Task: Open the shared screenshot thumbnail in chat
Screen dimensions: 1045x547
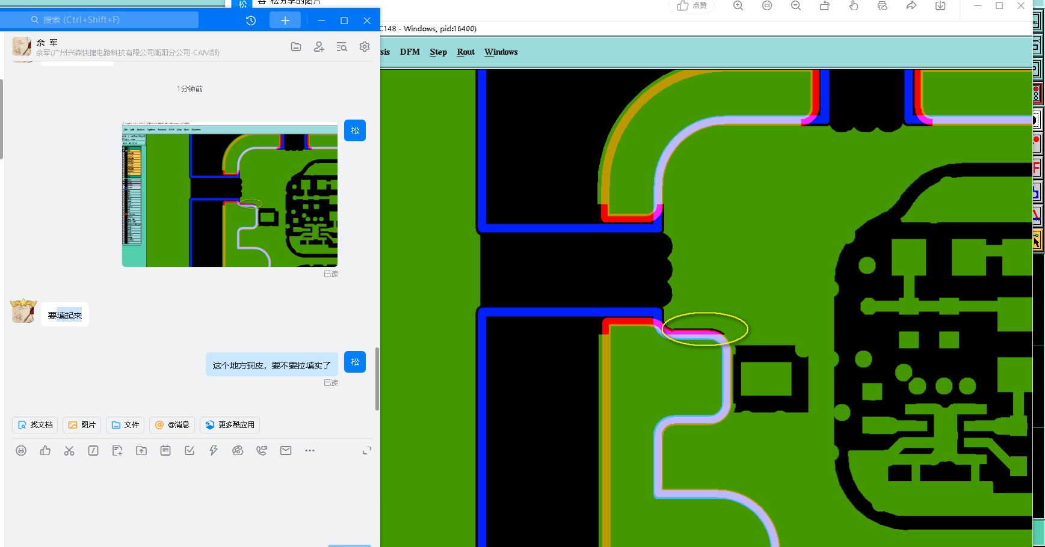Action: point(230,194)
